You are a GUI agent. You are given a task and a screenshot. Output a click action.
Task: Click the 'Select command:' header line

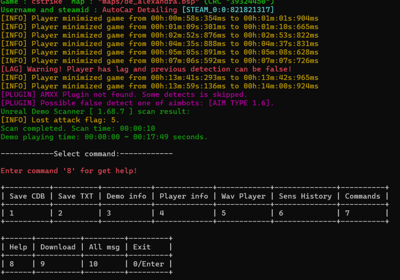[87, 154]
